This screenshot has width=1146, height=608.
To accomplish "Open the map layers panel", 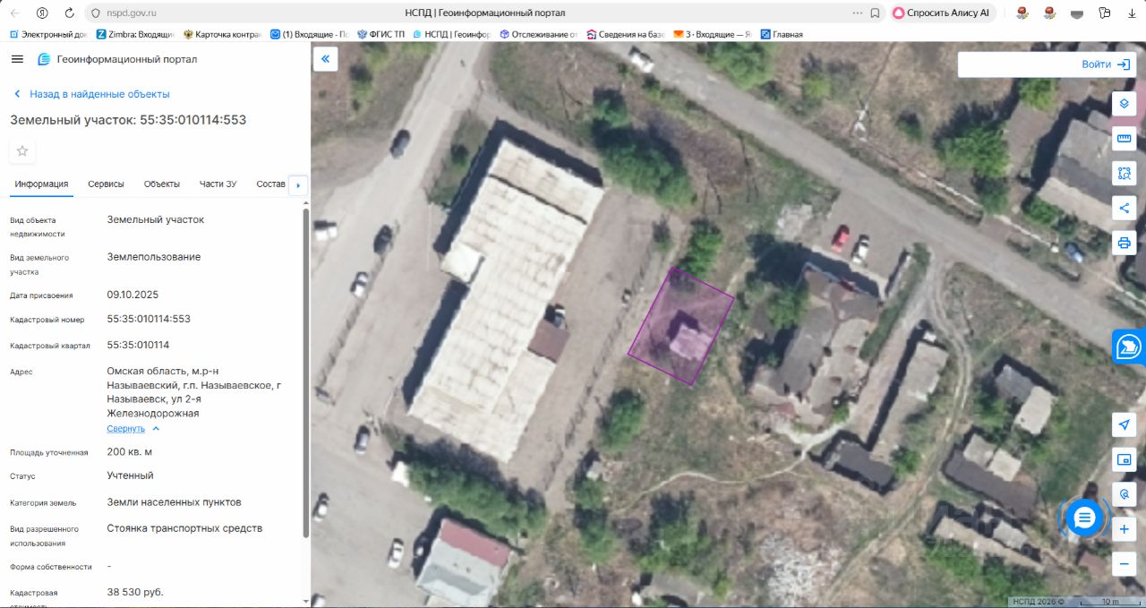I will [x=1124, y=104].
